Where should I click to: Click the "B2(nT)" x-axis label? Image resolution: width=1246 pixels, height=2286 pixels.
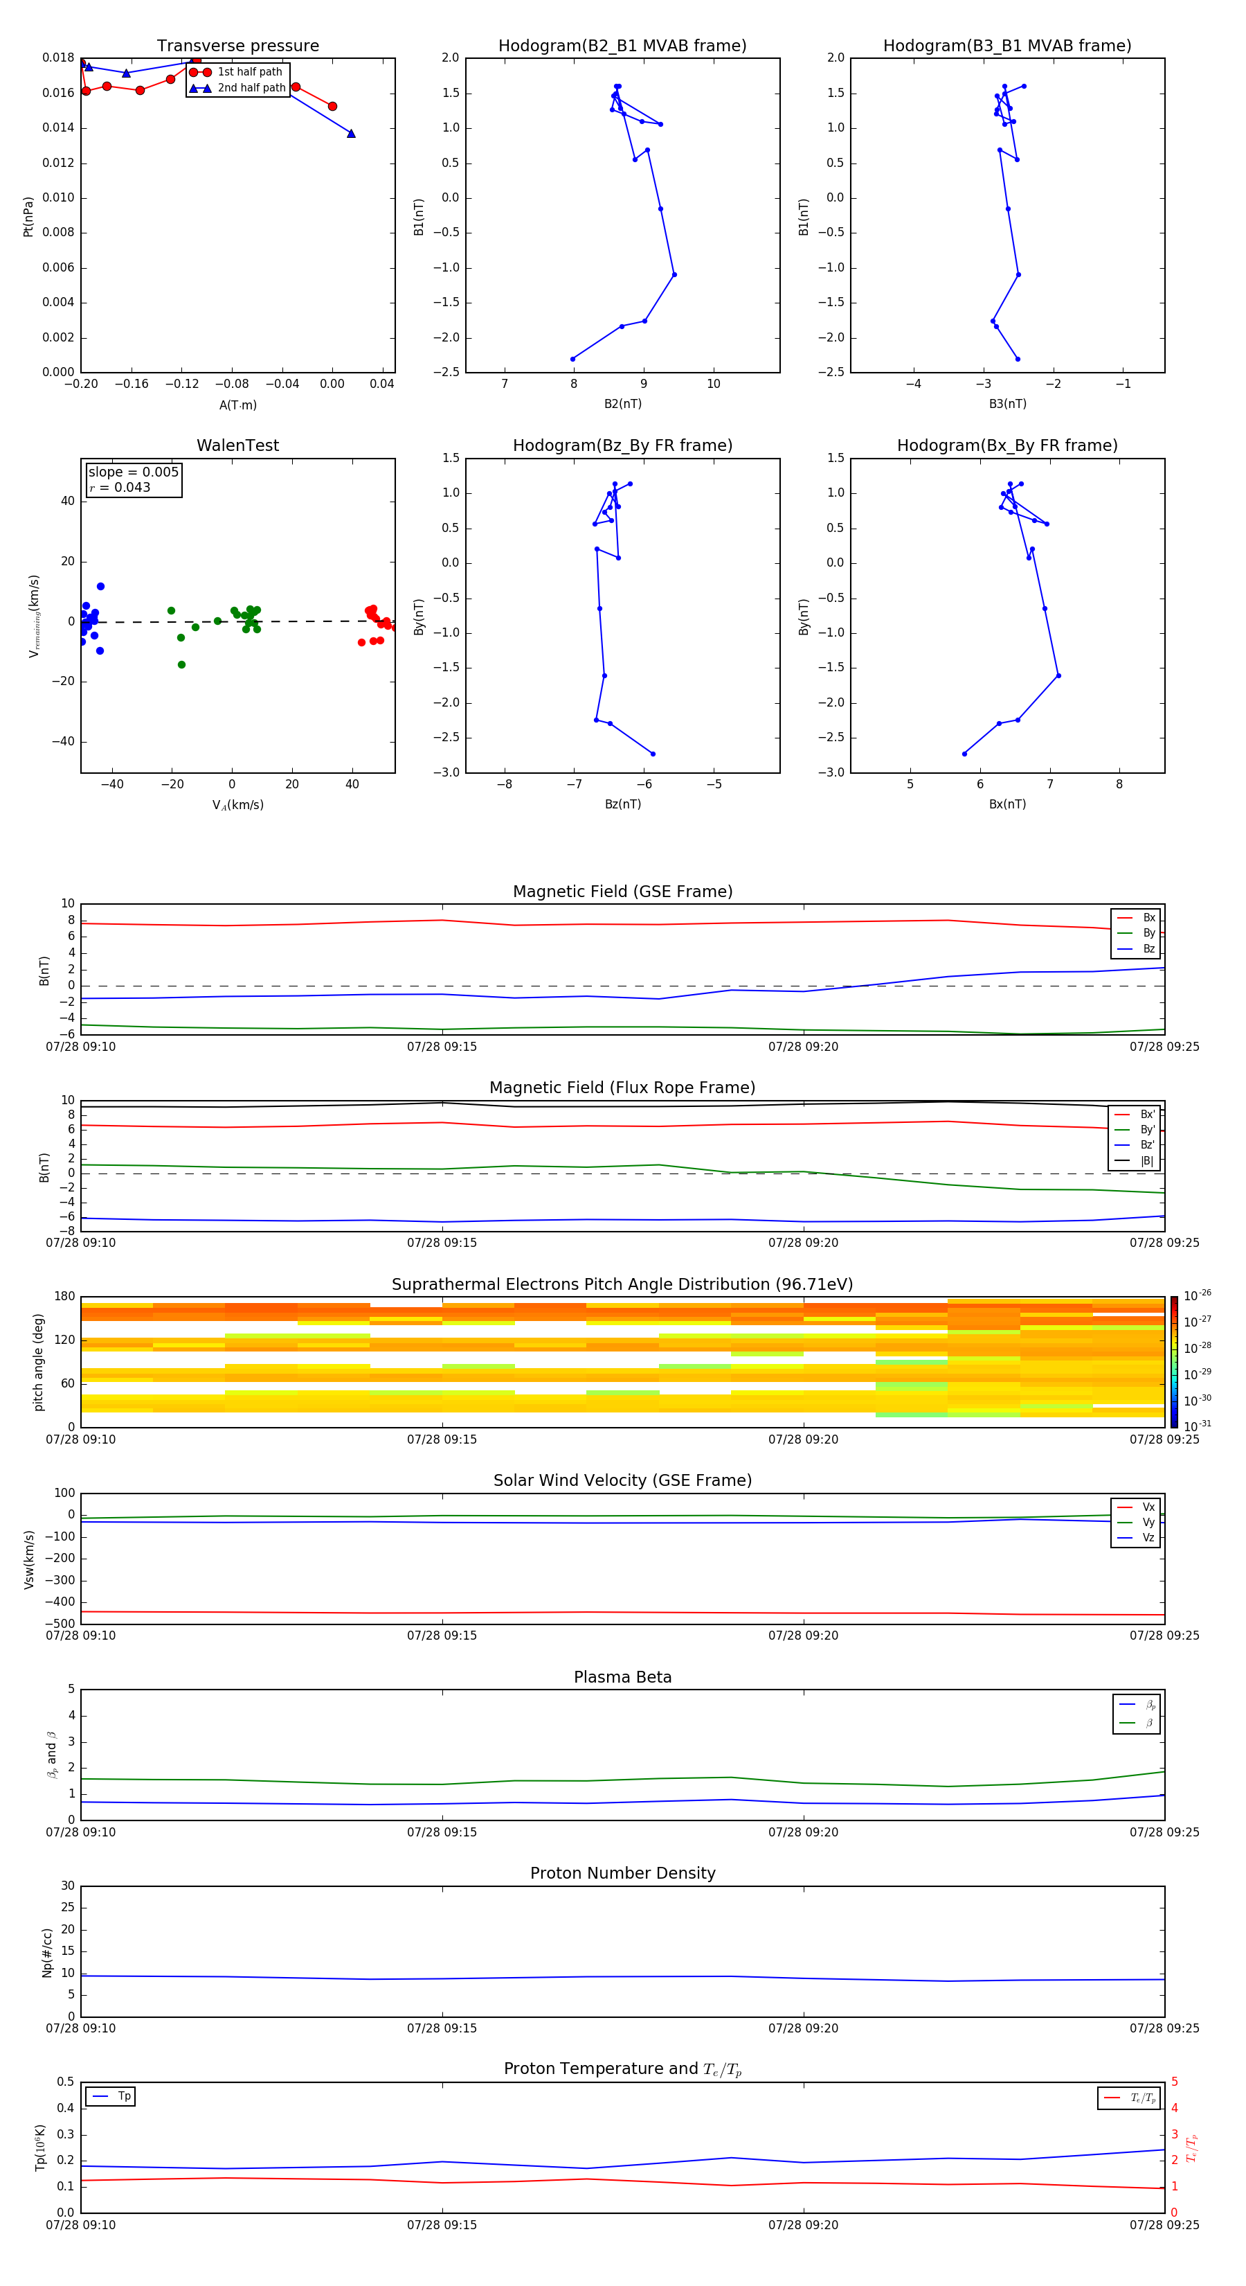click(x=622, y=404)
